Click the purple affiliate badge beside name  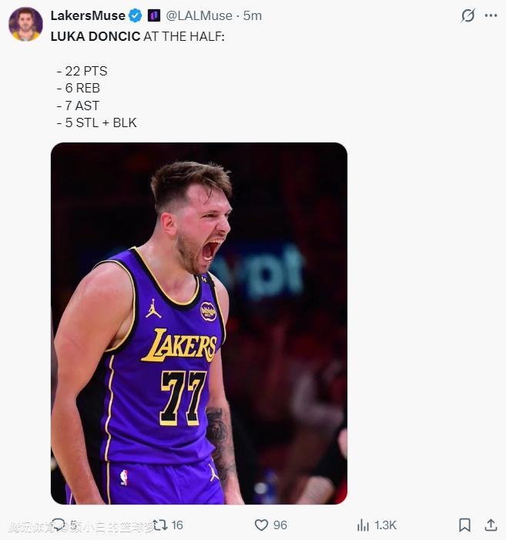154,15
